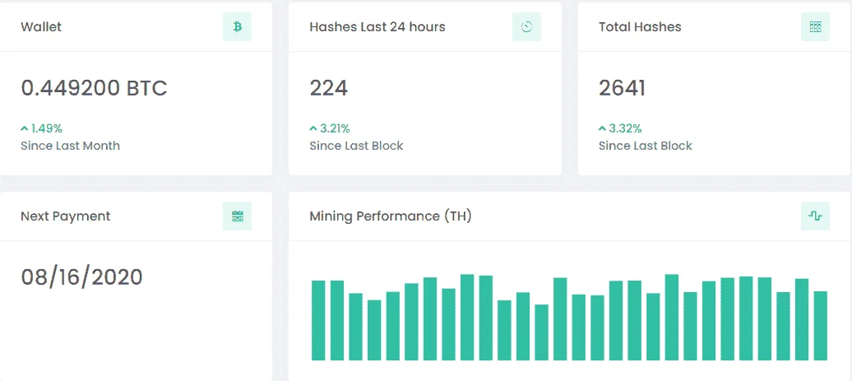Click the Next Payment card title
Image resolution: width=852 pixels, height=381 pixels.
point(65,216)
